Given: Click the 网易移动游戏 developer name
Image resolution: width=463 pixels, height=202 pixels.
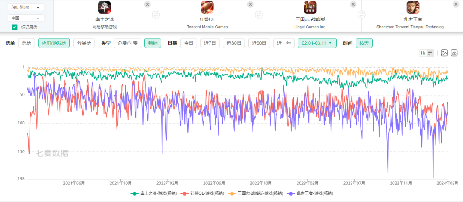Looking at the screenshot, I should pos(105,27).
